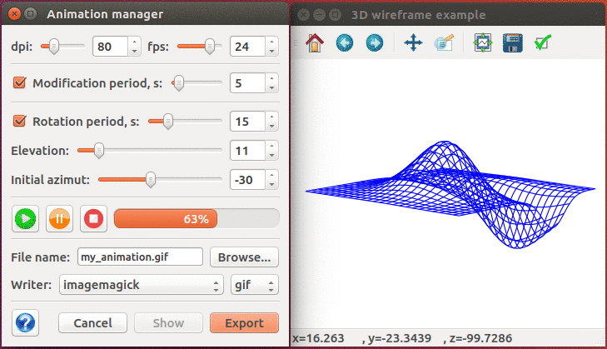Viewport: 607px width, 349px height.
Task: Decrease Modification period spinner value
Action: [x=271, y=88]
